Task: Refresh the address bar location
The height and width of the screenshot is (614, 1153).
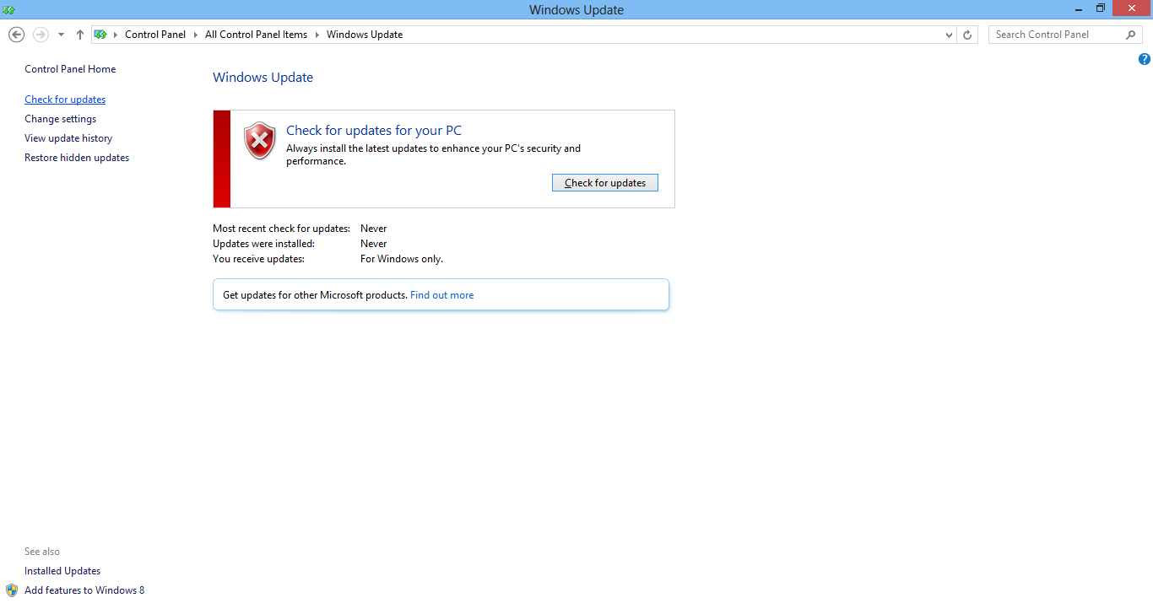Action: pyautogui.click(x=968, y=35)
